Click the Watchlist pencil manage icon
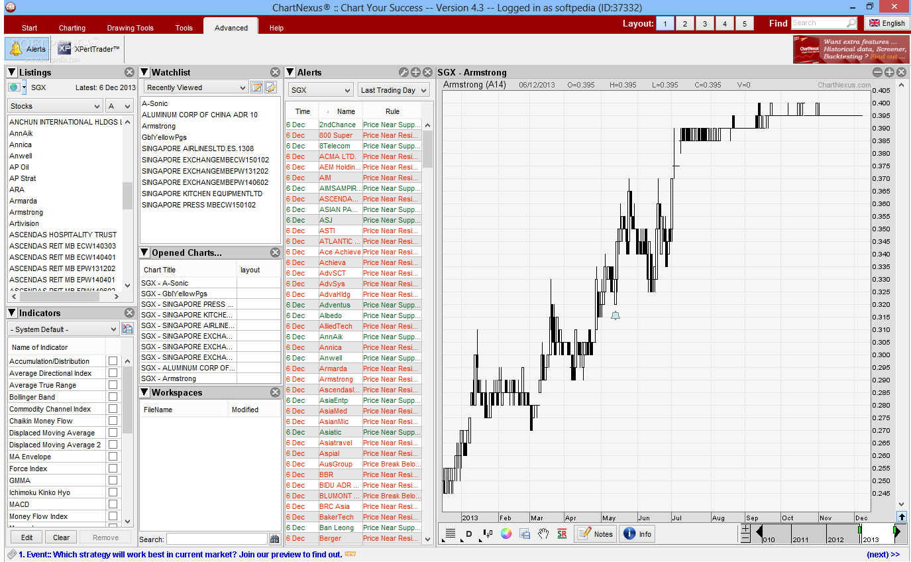 (270, 87)
